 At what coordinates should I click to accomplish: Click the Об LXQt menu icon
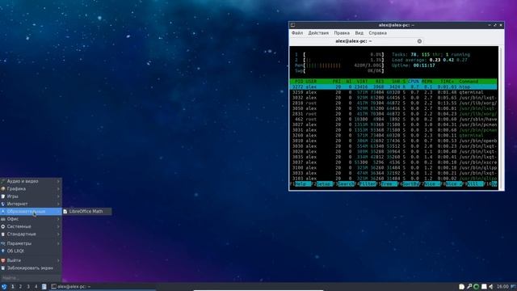(x=3, y=251)
